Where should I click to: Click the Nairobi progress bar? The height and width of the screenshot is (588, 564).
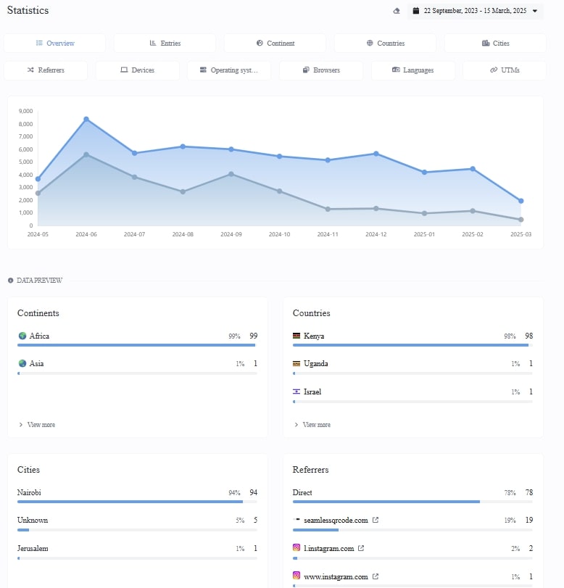click(130, 501)
